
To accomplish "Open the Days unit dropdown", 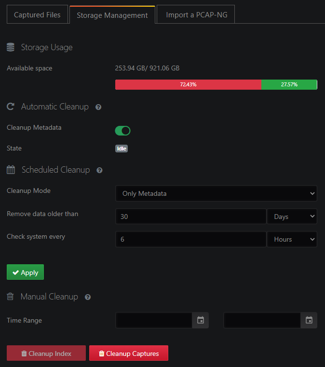I will pos(292,217).
